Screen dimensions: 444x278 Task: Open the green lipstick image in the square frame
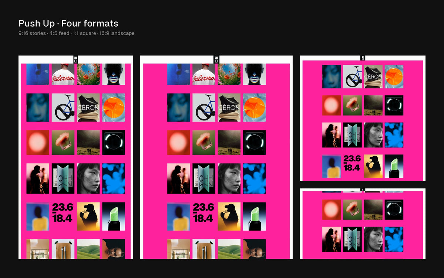394,166
